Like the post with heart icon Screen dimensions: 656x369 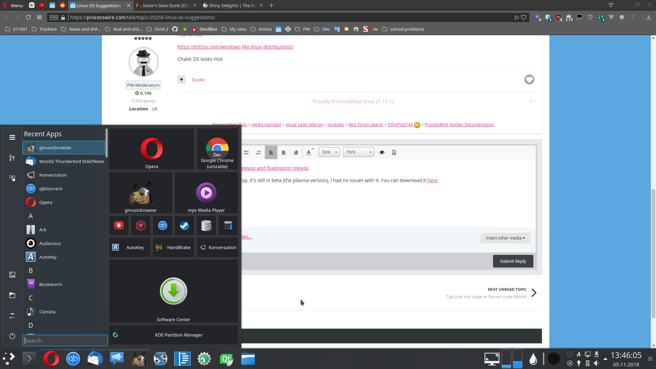[x=529, y=80]
